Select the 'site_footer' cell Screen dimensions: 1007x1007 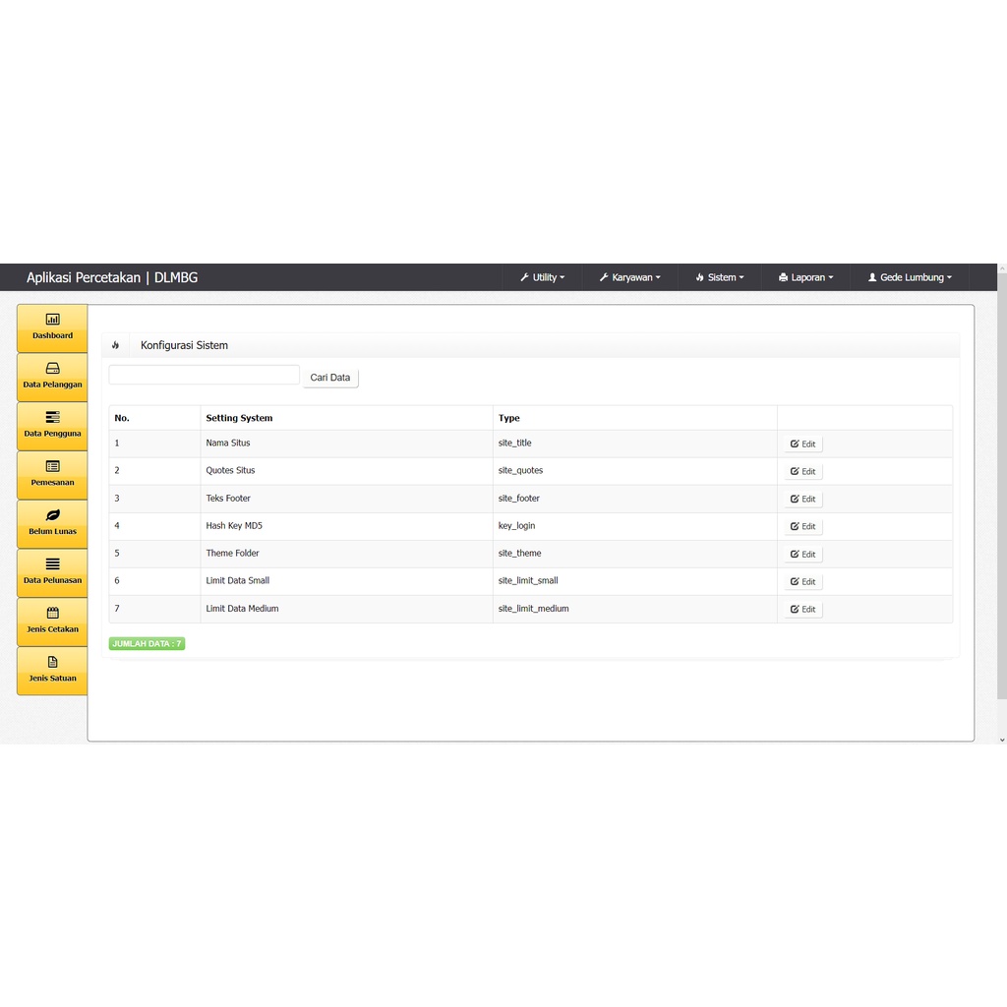pos(634,499)
